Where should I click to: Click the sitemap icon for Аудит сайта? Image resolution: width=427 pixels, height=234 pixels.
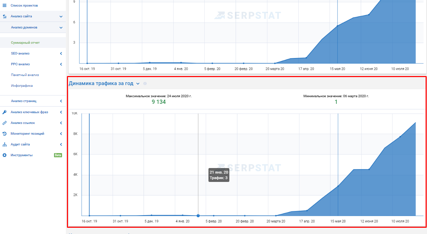tap(5, 144)
